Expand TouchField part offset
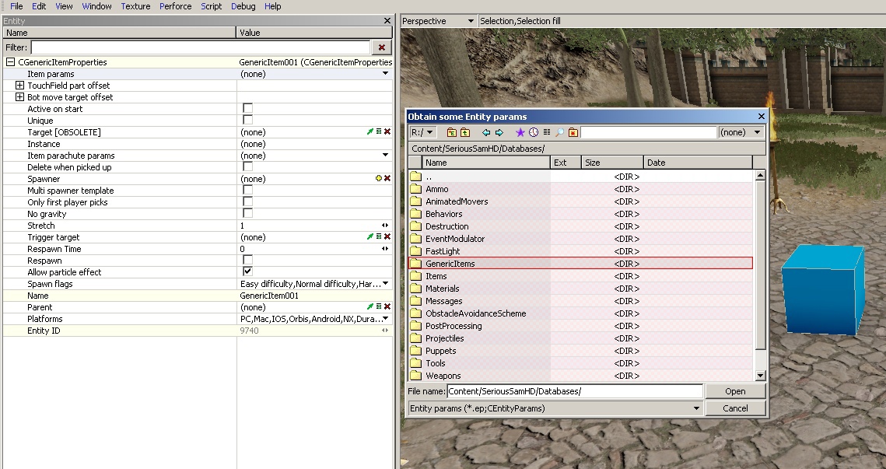 click(x=19, y=86)
